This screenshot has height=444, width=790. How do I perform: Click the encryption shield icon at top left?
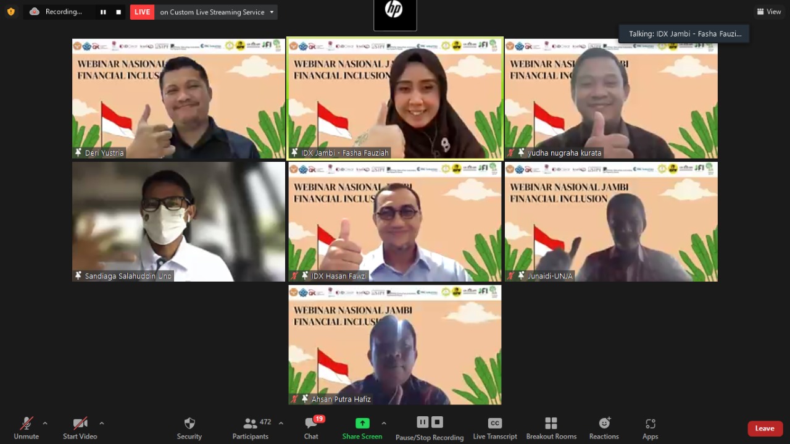(10, 12)
